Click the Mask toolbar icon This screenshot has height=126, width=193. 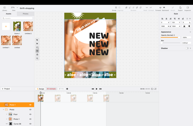(x=147, y=8)
